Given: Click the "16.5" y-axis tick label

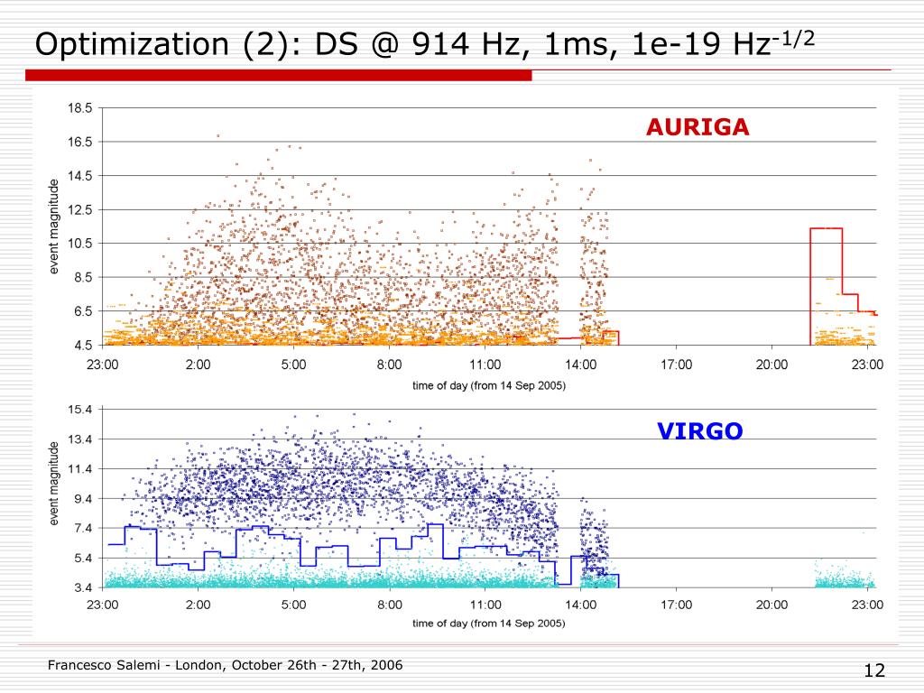Looking at the screenshot, I should click(80, 142).
